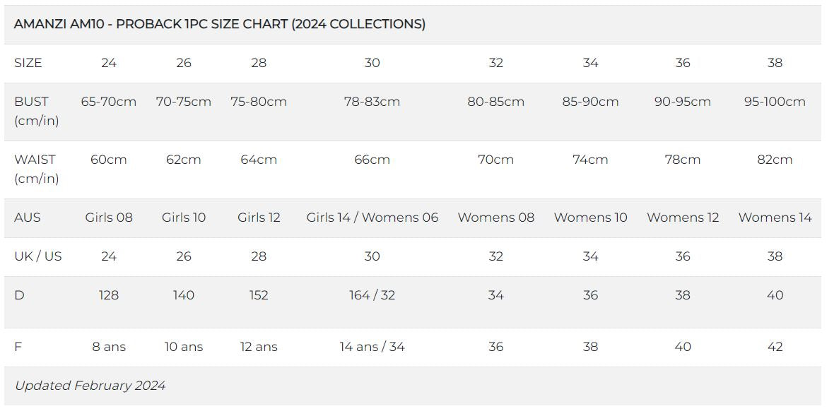Click the 78-83cm bust measurement

(372, 102)
